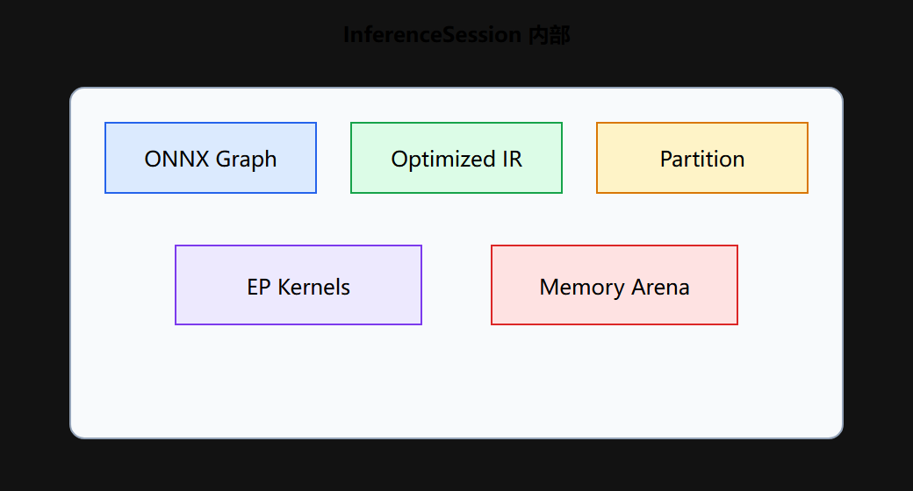
Task: Click the letters EP in the purple box
Action: 259,287
